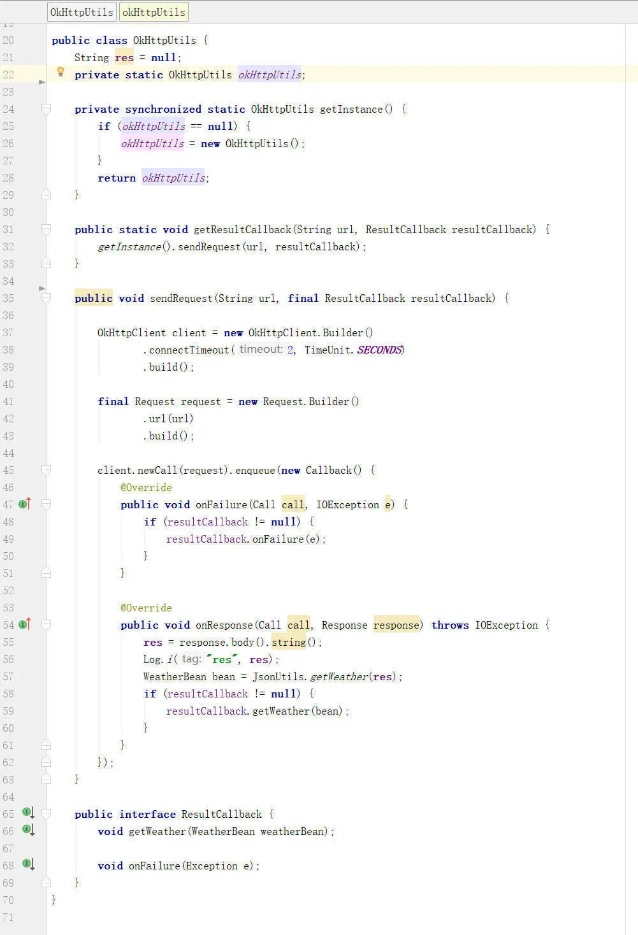Screen dimensions: 638x935
Task: Click the gray triangle marker above sendRequest on line 35
Action: coord(42,288)
